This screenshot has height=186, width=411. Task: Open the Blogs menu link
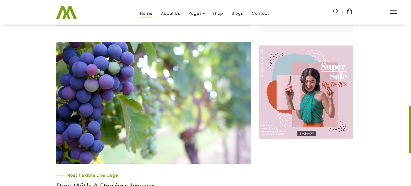pos(237,13)
